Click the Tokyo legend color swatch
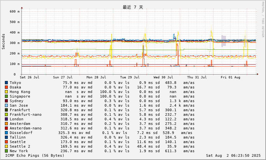 [x=6, y=83]
